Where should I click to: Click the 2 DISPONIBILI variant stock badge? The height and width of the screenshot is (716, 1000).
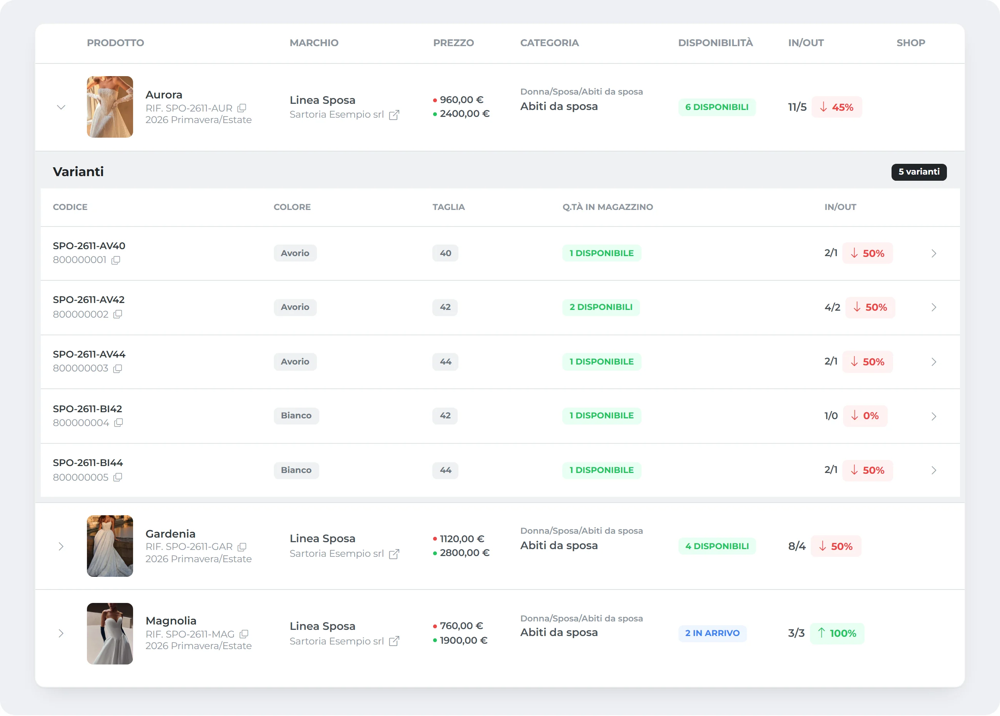click(x=600, y=307)
